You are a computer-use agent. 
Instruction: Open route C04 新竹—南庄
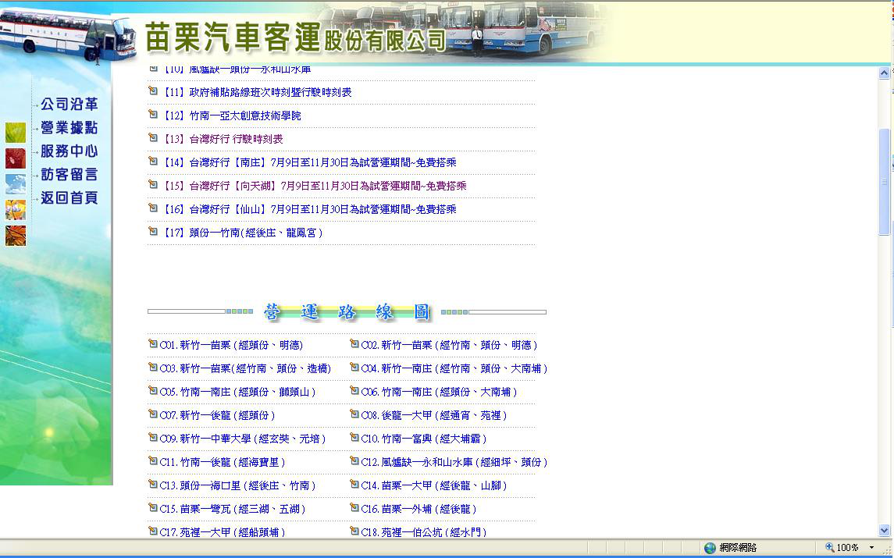pyautogui.click(x=454, y=369)
